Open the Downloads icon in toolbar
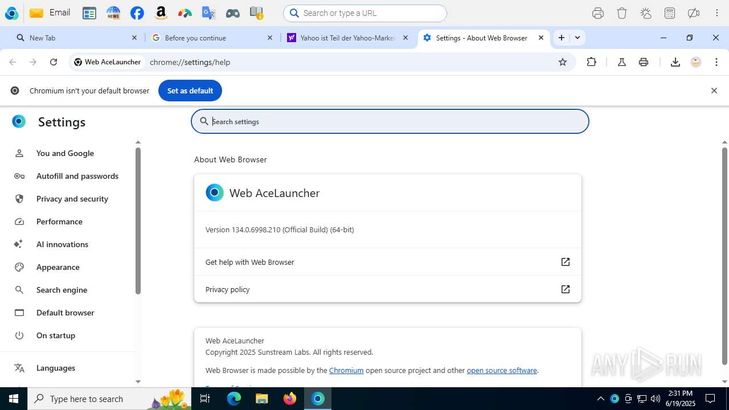The width and height of the screenshot is (729, 410). pyautogui.click(x=675, y=62)
